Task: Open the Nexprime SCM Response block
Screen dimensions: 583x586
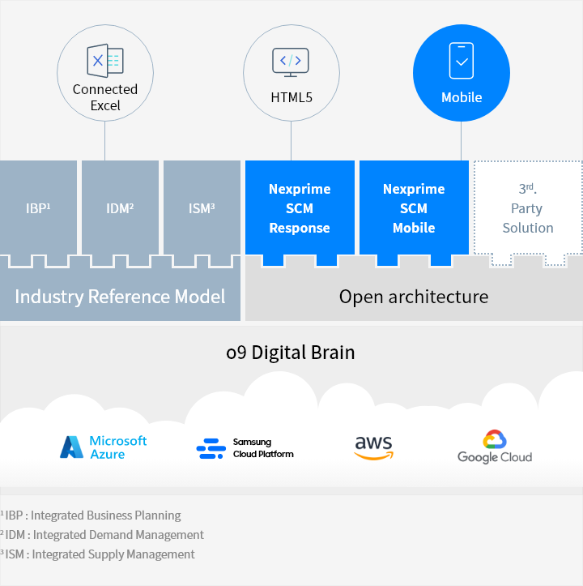Action: pyautogui.click(x=300, y=208)
